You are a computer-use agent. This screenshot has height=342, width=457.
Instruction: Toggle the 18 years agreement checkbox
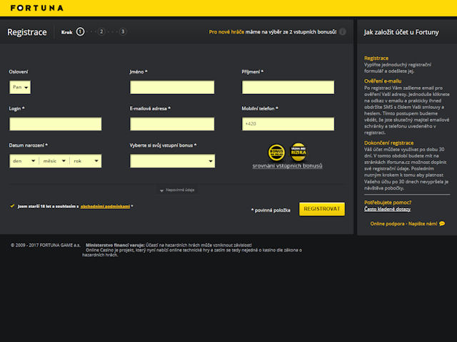[12, 206]
